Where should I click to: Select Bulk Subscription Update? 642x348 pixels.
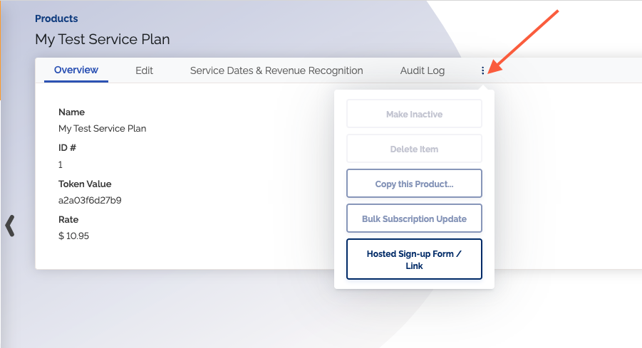pos(414,218)
